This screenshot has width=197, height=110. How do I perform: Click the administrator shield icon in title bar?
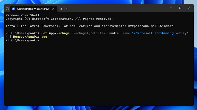7,9
